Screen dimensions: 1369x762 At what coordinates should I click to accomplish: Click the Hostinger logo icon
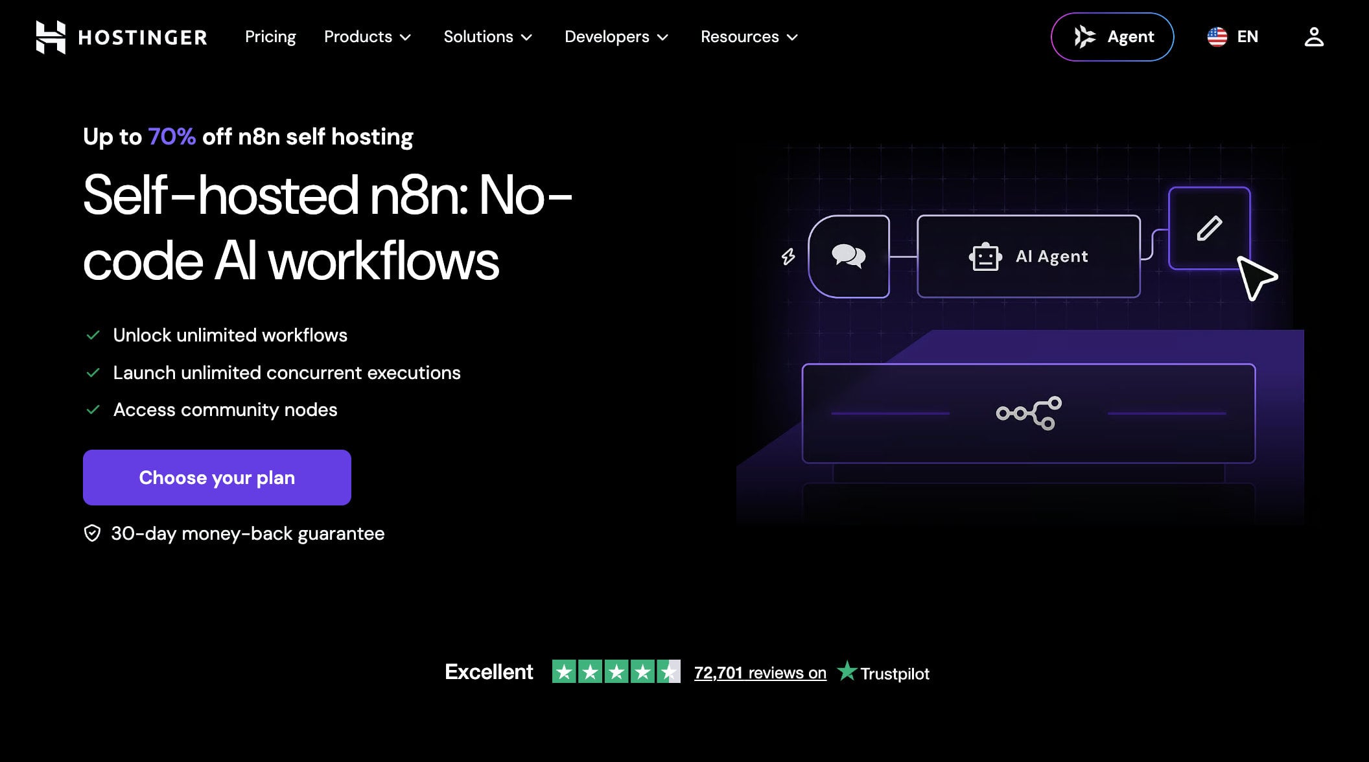(51, 37)
